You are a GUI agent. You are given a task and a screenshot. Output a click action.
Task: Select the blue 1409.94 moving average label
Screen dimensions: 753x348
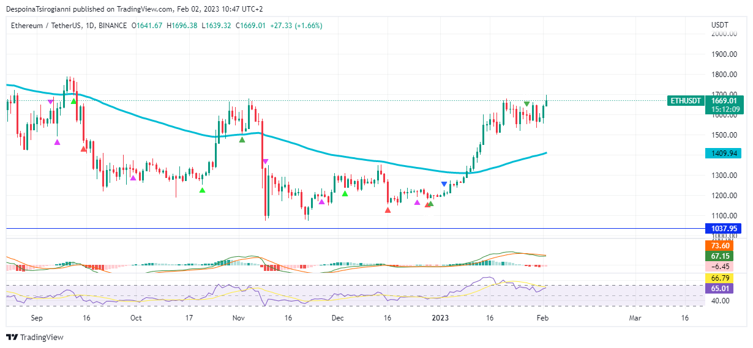coord(723,154)
